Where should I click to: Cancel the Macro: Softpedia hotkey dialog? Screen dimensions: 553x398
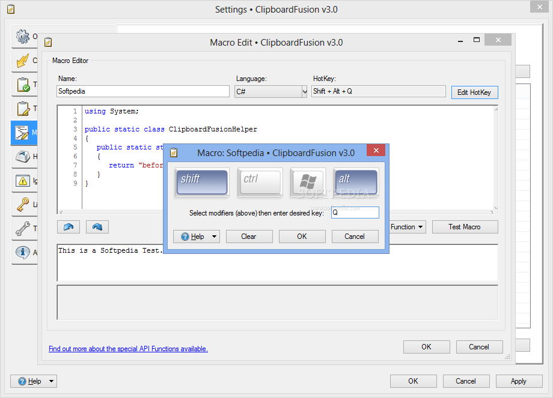355,237
